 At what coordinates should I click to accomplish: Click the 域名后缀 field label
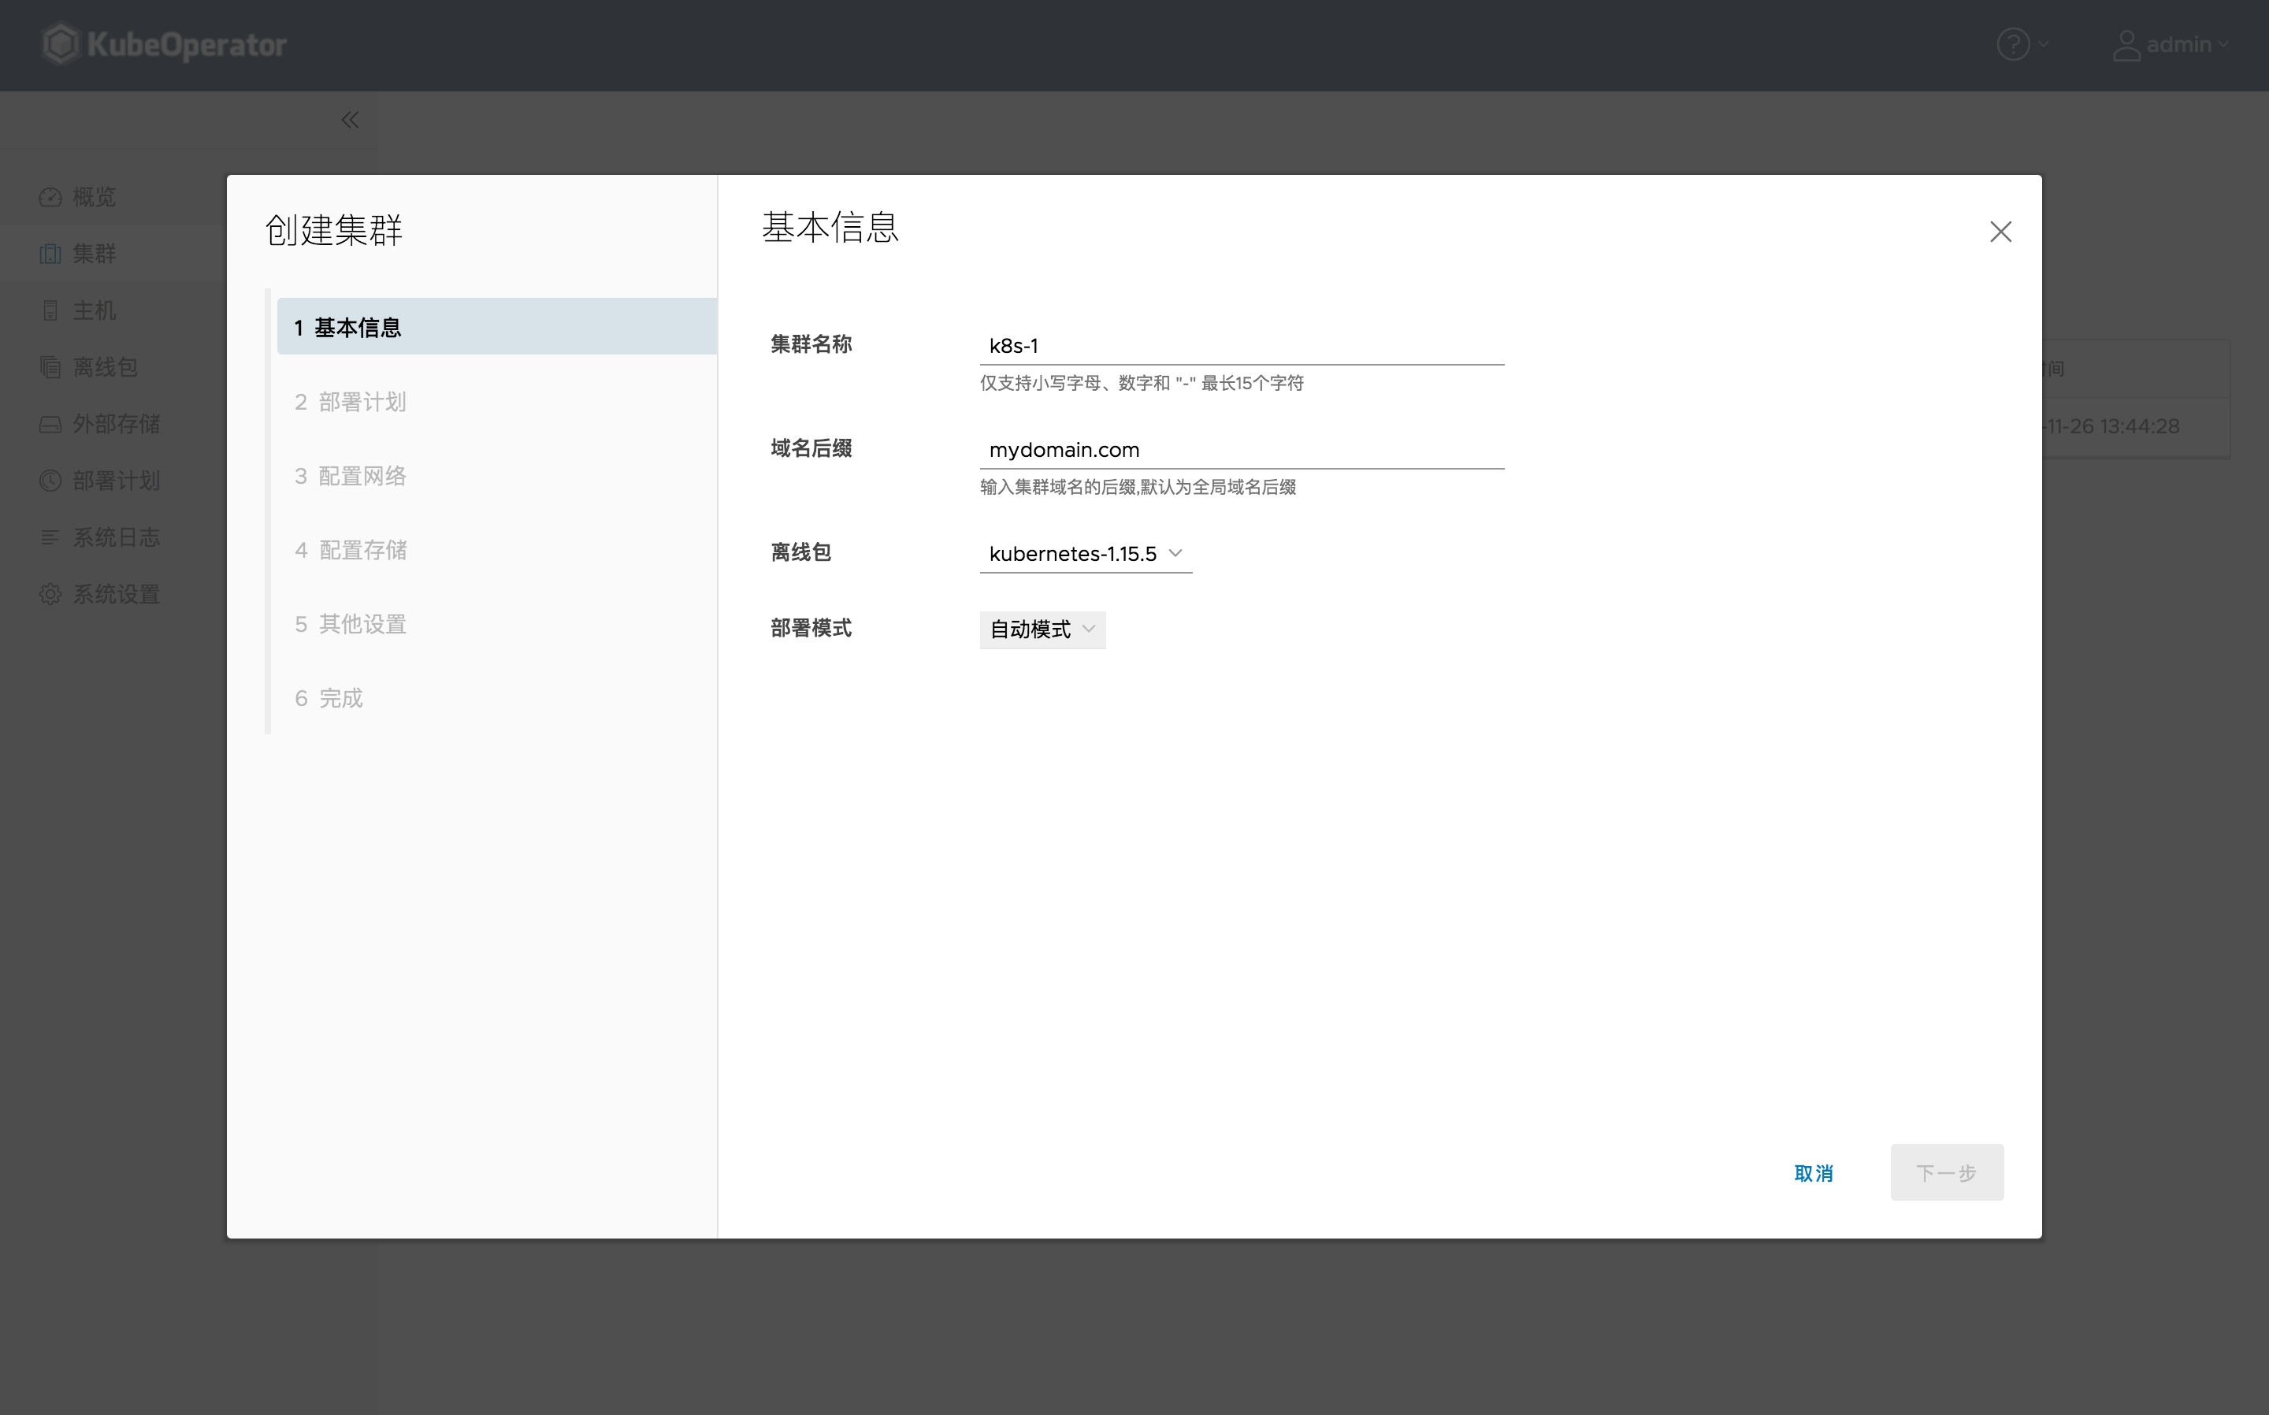(x=811, y=448)
